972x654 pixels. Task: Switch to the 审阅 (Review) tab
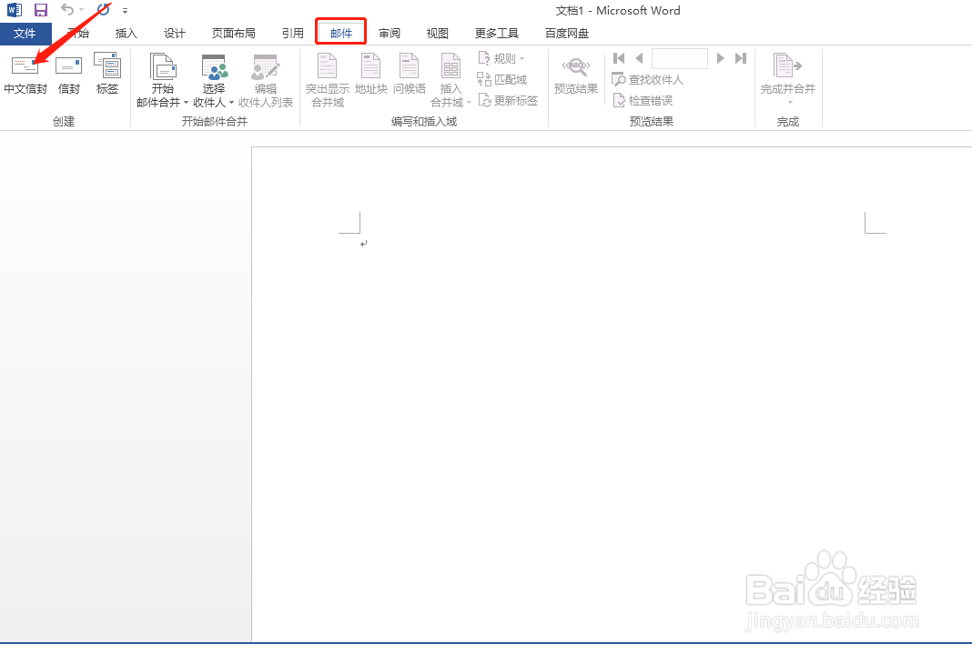pos(390,32)
